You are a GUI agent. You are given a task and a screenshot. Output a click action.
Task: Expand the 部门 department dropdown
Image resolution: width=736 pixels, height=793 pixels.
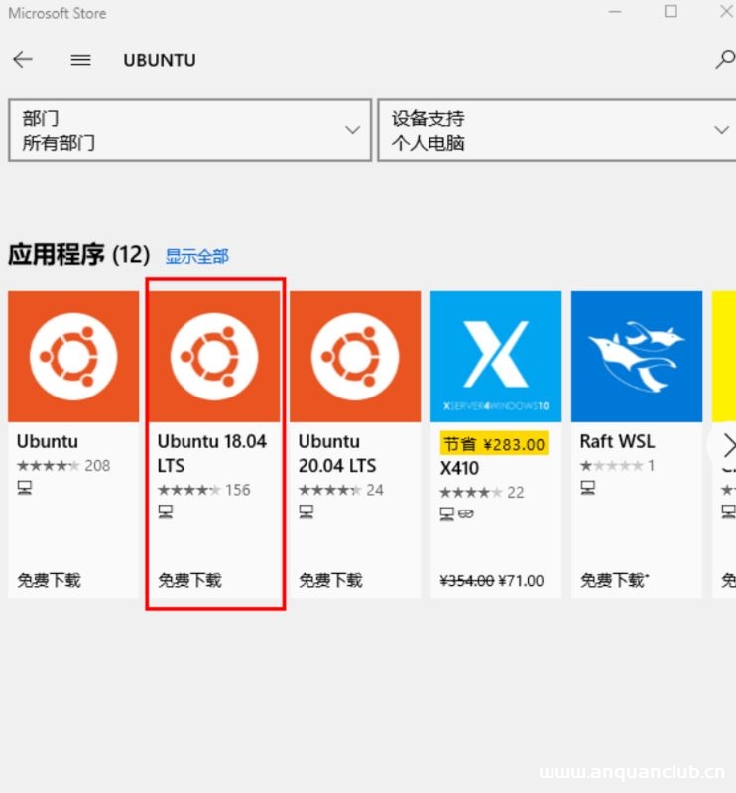pos(189,130)
